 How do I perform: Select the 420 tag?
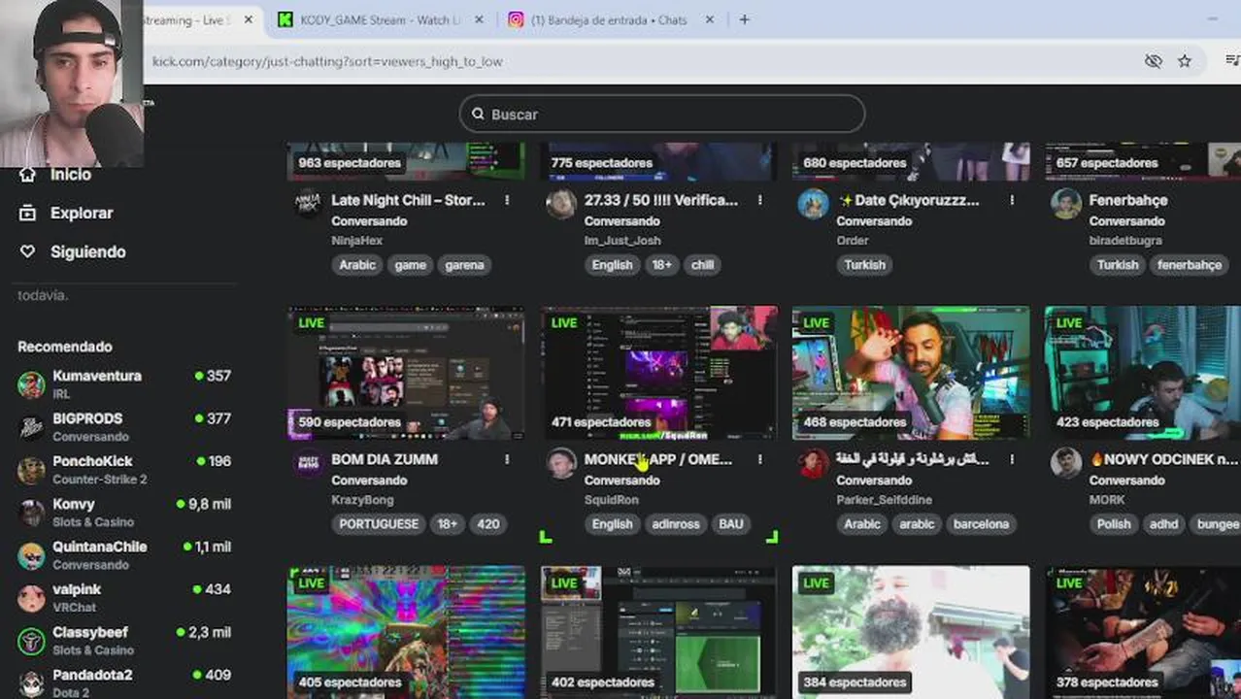coord(488,524)
